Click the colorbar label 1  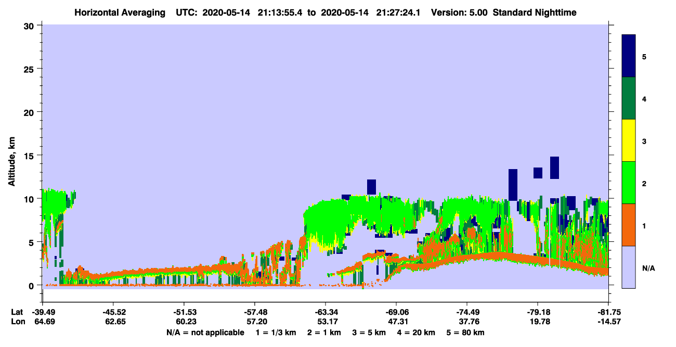(x=644, y=225)
